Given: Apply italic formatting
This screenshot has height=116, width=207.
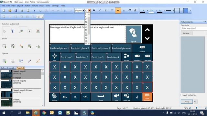Looking at the screenshot, I should tap(100, 10).
